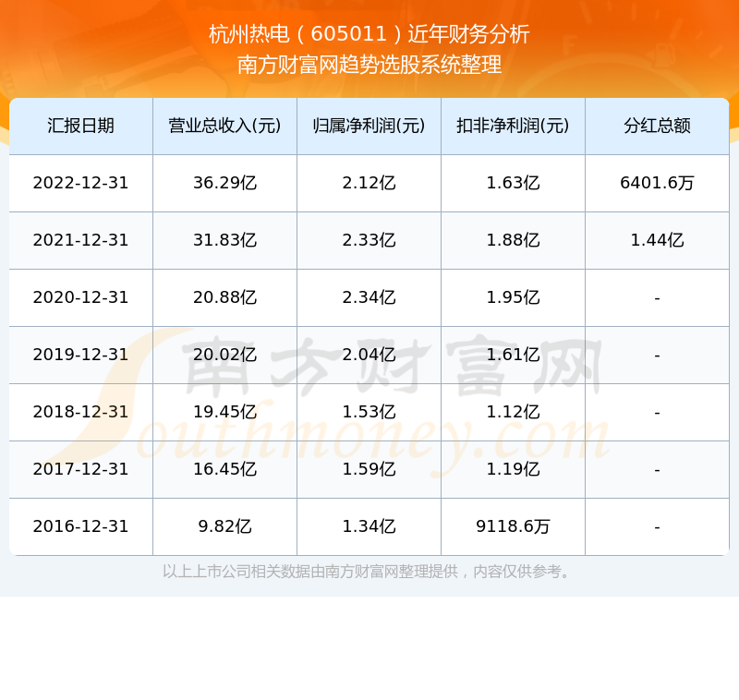Click the value 9118.6万
739x700 pixels.
[513, 526]
